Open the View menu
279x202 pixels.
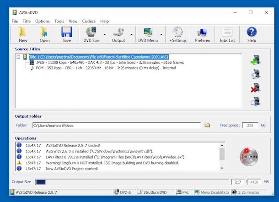point(73,21)
